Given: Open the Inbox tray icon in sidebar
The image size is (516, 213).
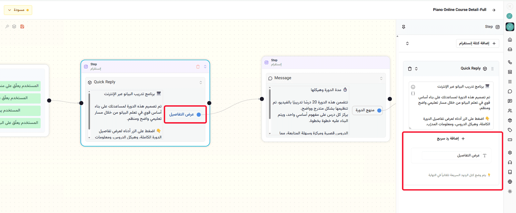Looking at the screenshot, I should pyautogui.click(x=510, y=49).
